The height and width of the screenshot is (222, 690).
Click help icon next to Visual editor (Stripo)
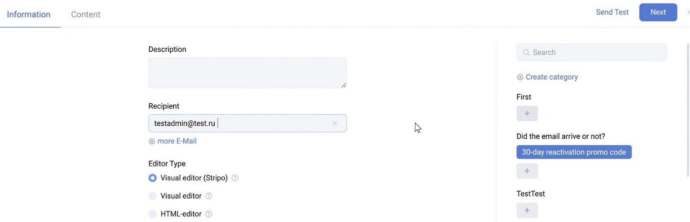tap(235, 178)
